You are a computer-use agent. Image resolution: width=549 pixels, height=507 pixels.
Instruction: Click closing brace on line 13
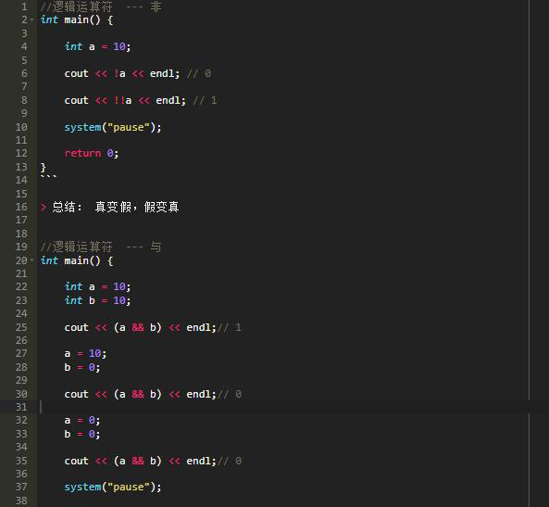click(44, 167)
